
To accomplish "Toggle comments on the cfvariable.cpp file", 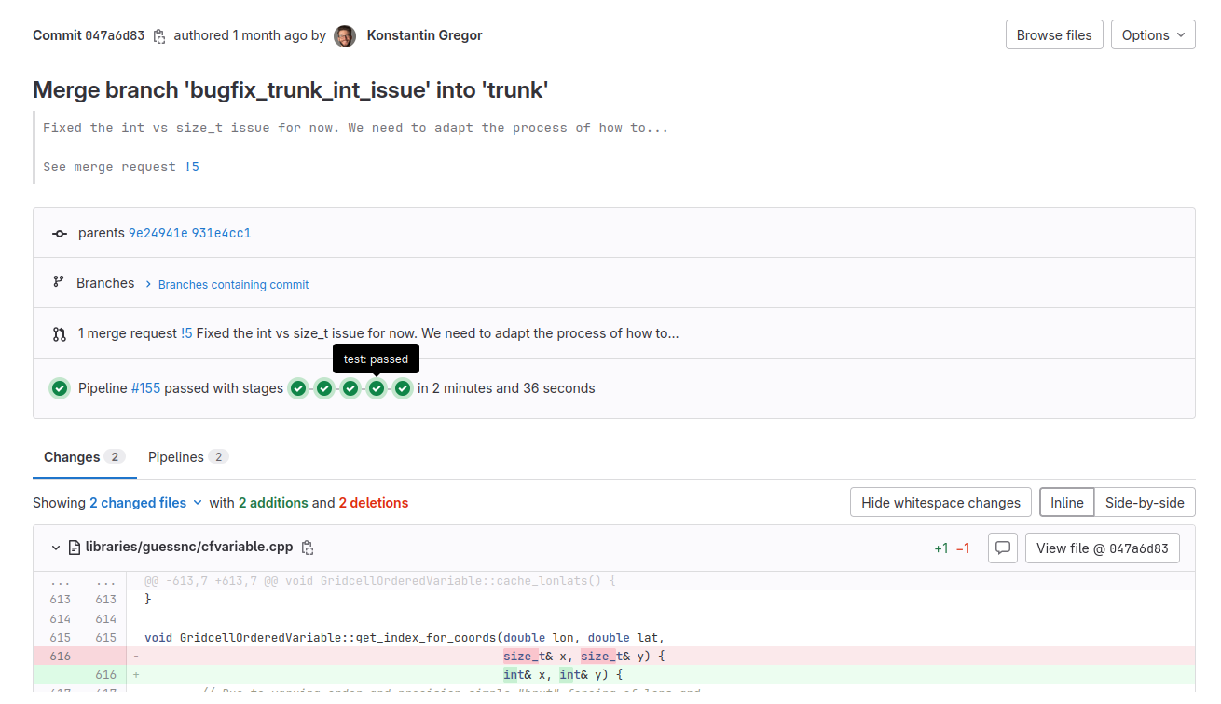I will 1002,548.
